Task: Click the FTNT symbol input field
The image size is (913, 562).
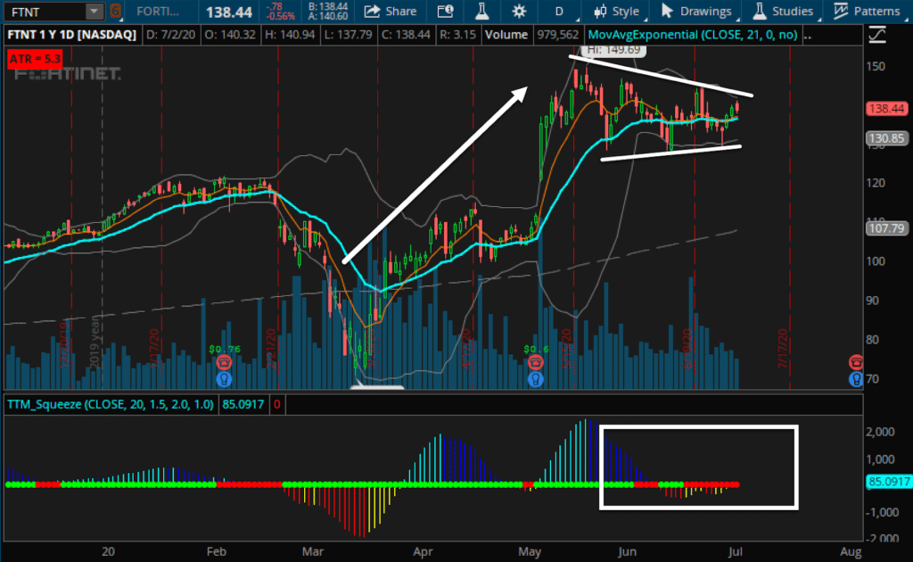Action: point(45,11)
